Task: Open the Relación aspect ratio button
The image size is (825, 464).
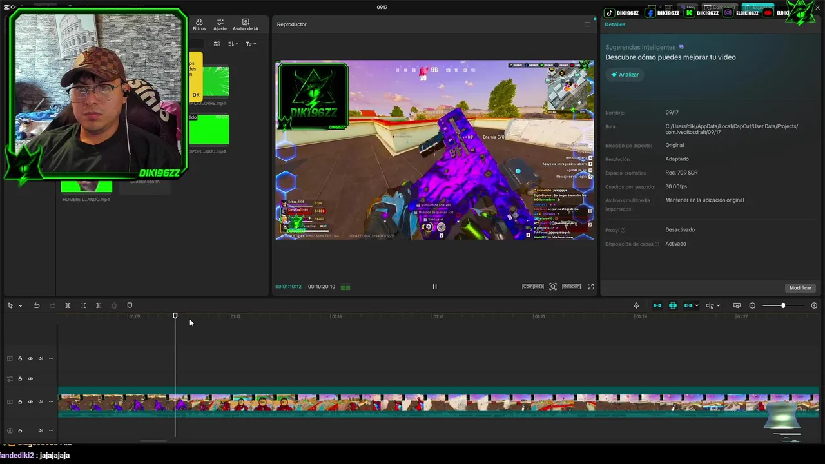Action: [x=571, y=287]
